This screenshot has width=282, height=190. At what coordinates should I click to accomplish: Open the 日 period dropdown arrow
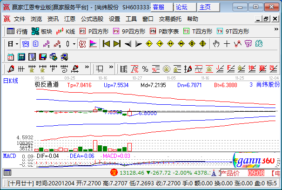tap(17, 44)
